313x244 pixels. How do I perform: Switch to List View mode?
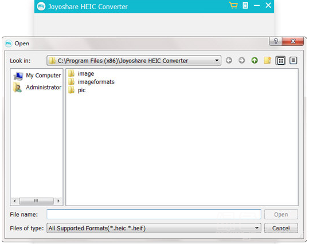(280, 61)
